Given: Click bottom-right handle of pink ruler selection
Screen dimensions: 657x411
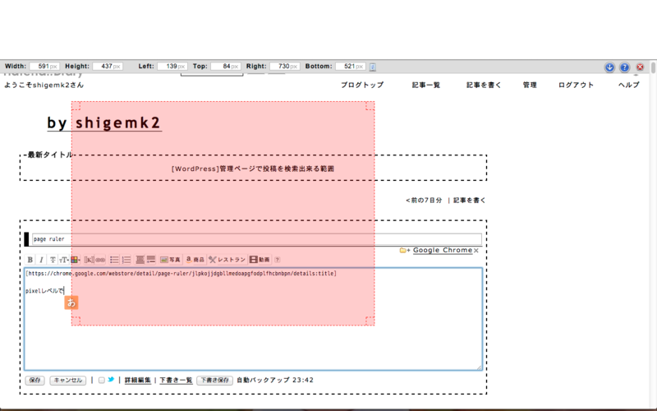Looking at the screenshot, I should [x=370, y=321].
